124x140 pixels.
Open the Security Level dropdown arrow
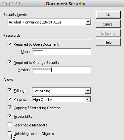coord(88,22)
